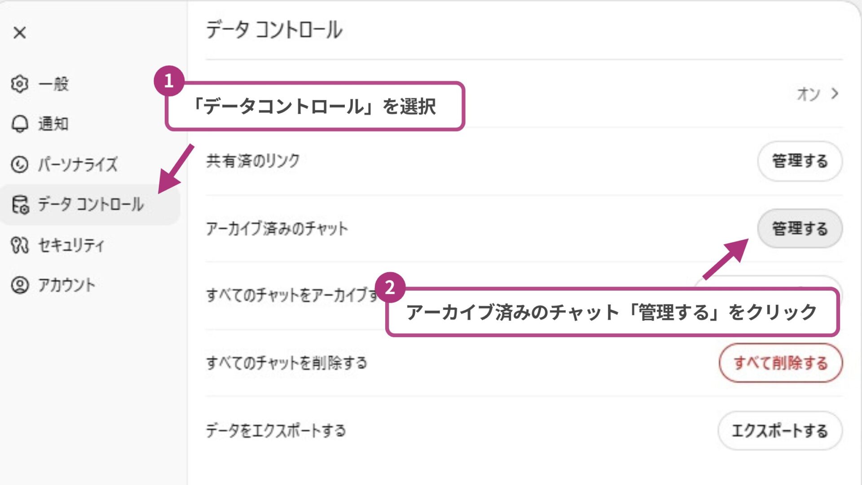Select the データ コントロール database icon
Viewport: 862px width, 485px height.
click(20, 205)
